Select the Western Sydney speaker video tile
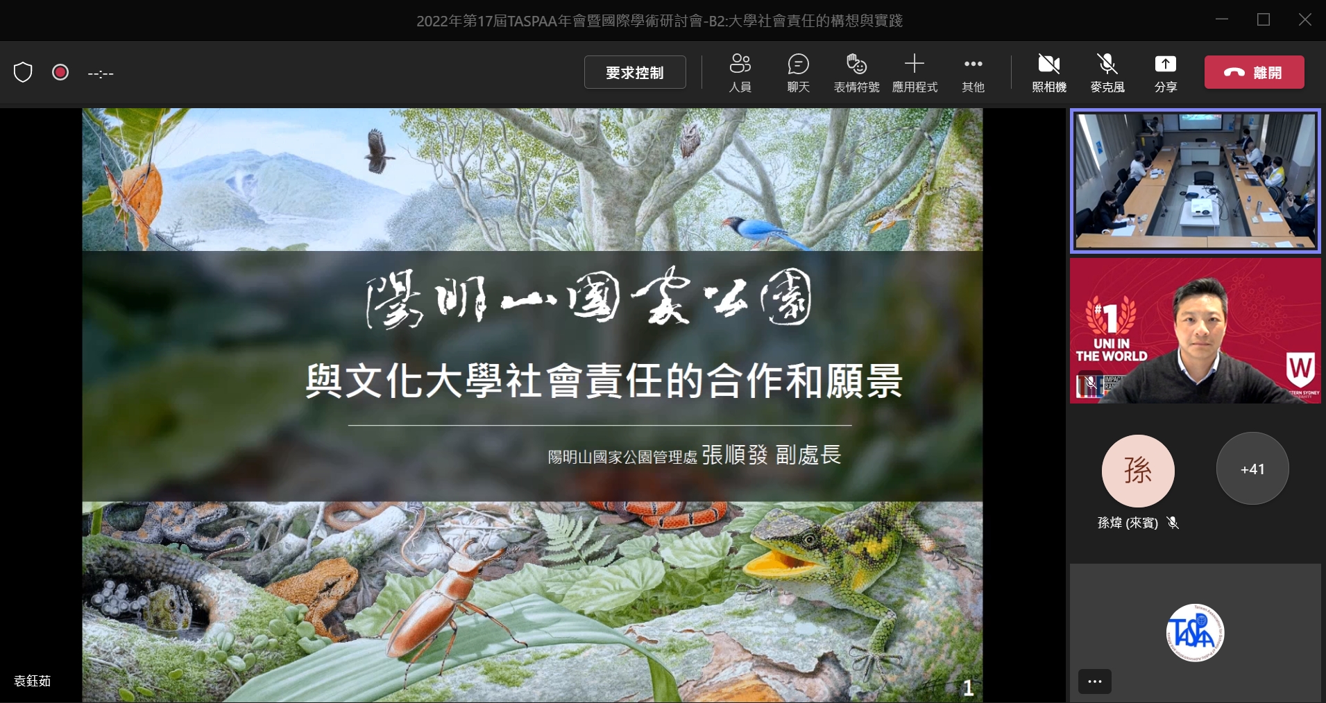The height and width of the screenshot is (703, 1326). tap(1195, 331)
